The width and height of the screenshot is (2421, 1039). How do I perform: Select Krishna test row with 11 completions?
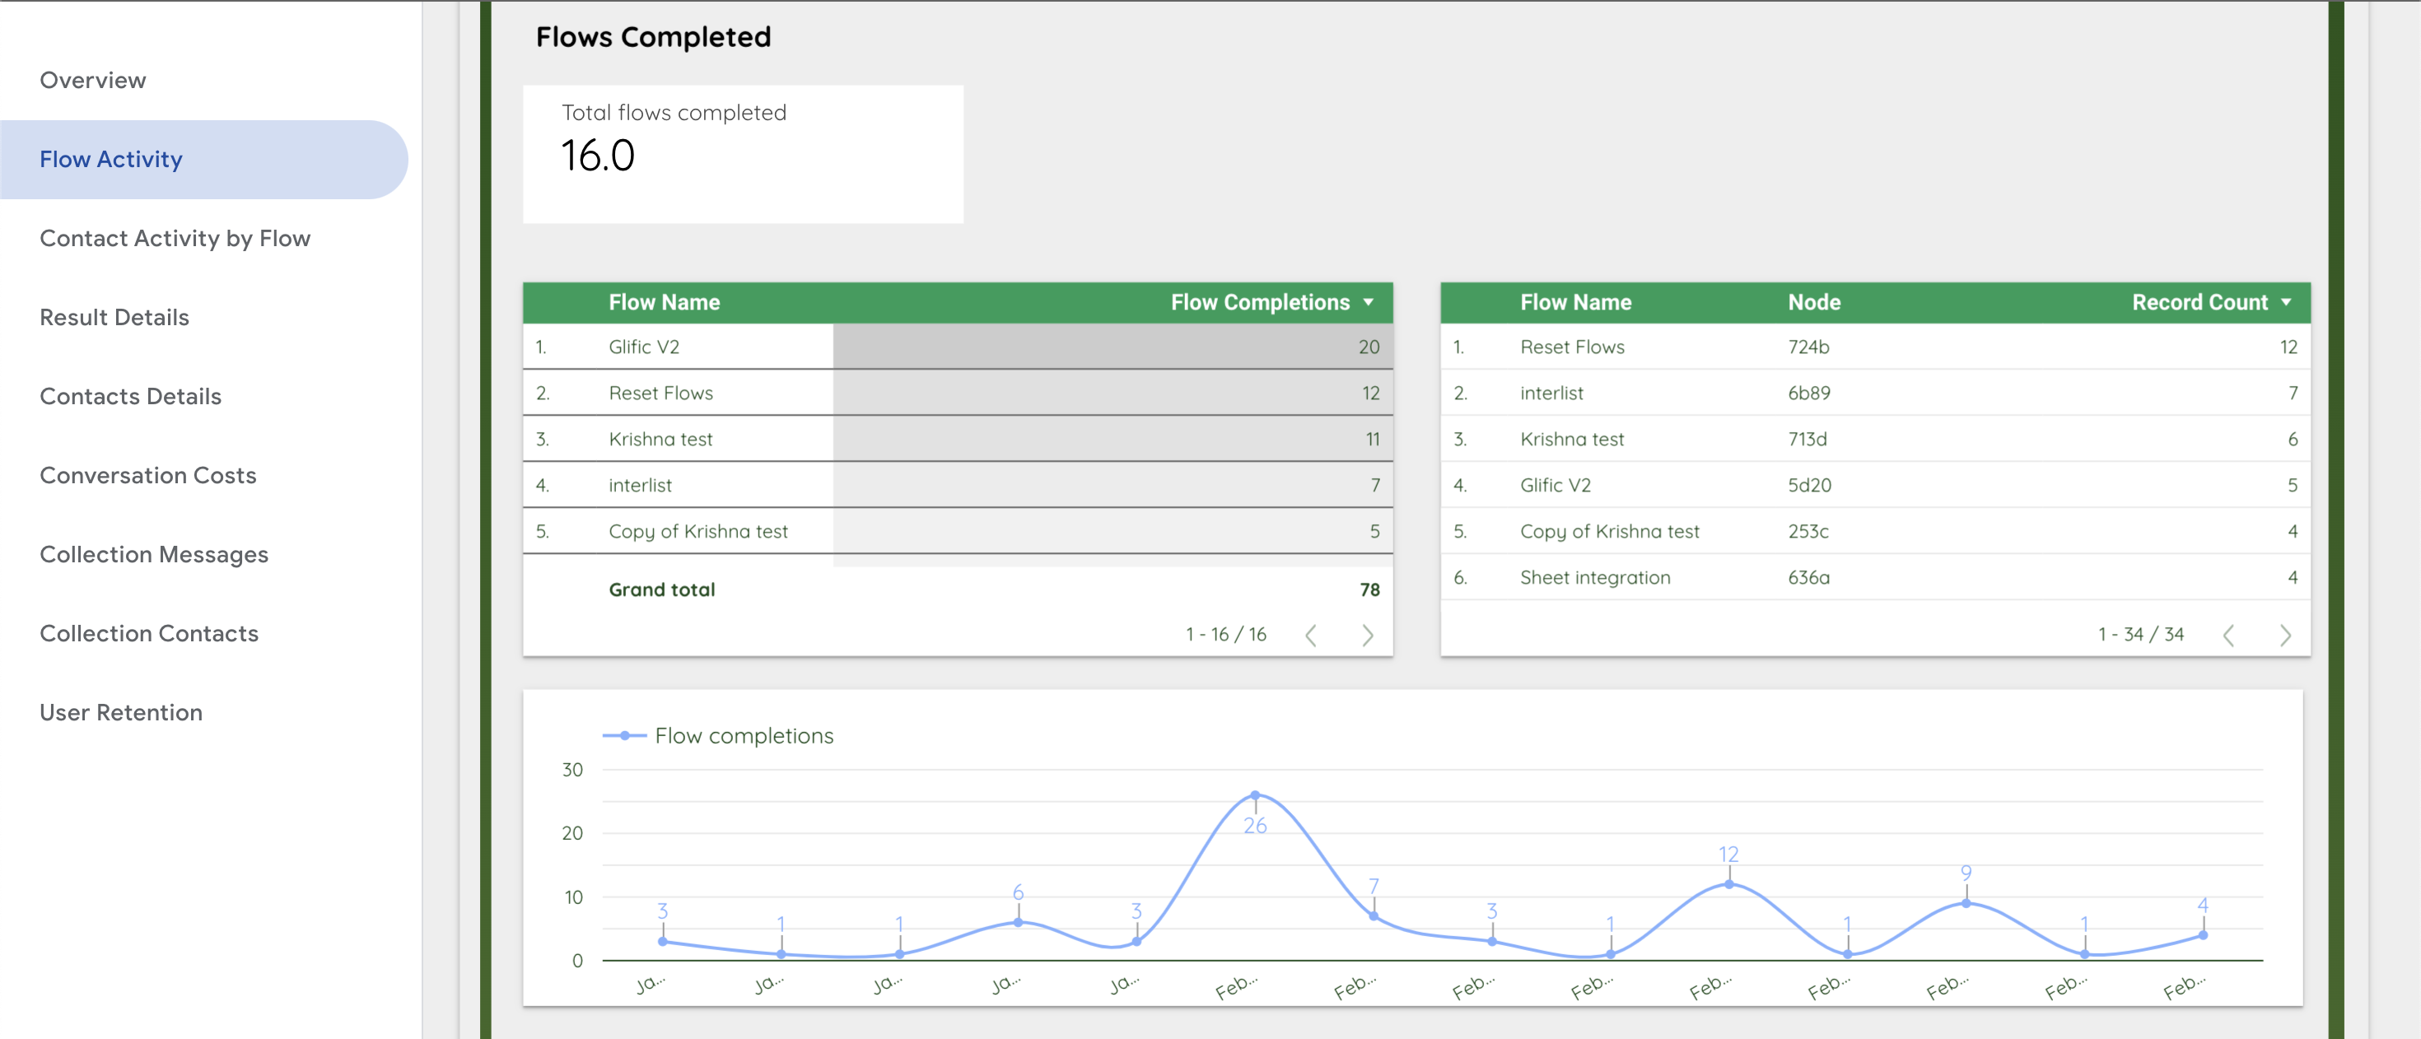pyautogui.click(x=958, y=439)
